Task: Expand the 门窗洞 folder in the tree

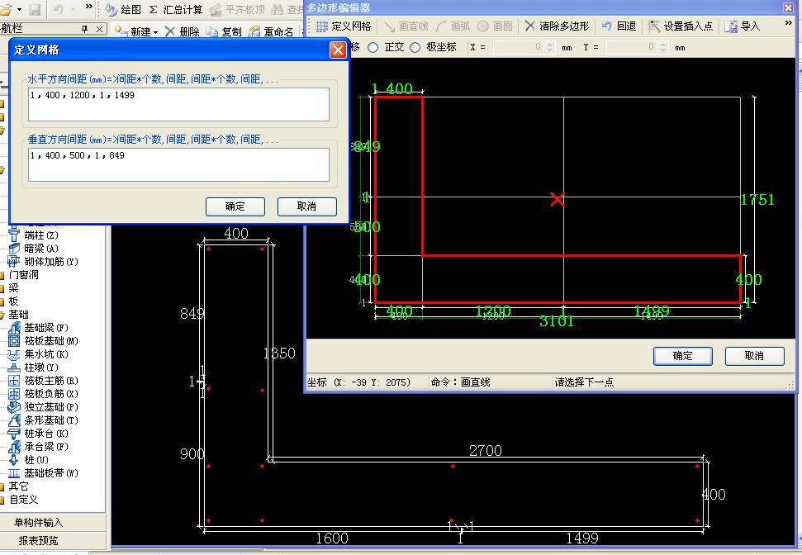Action: 2,275
